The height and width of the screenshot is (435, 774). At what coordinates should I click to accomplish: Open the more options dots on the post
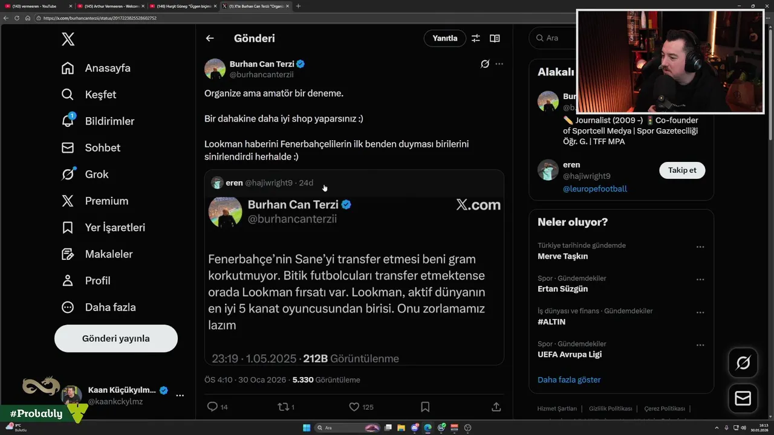[499, 63]
